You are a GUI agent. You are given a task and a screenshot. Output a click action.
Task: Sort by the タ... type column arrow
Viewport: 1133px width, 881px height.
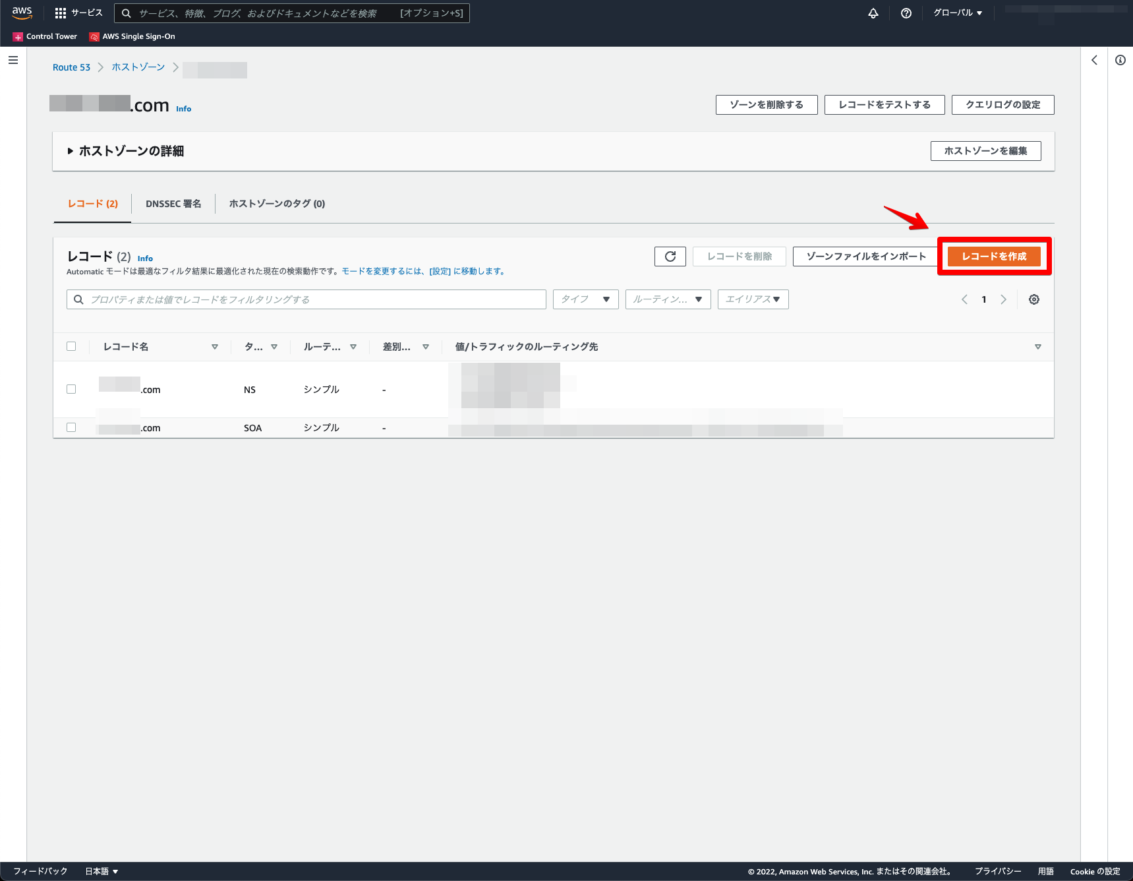coord(274,347)
